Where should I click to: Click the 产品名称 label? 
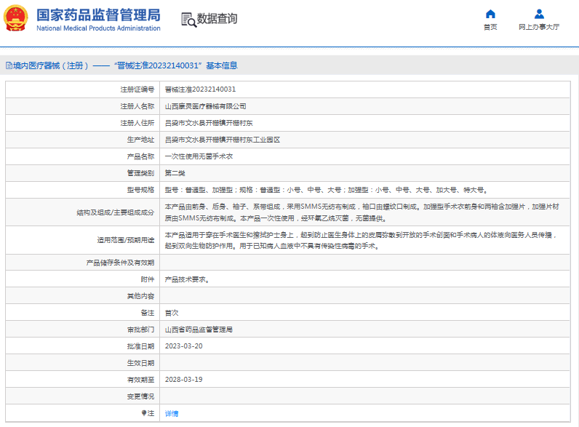tap(140, 156)
